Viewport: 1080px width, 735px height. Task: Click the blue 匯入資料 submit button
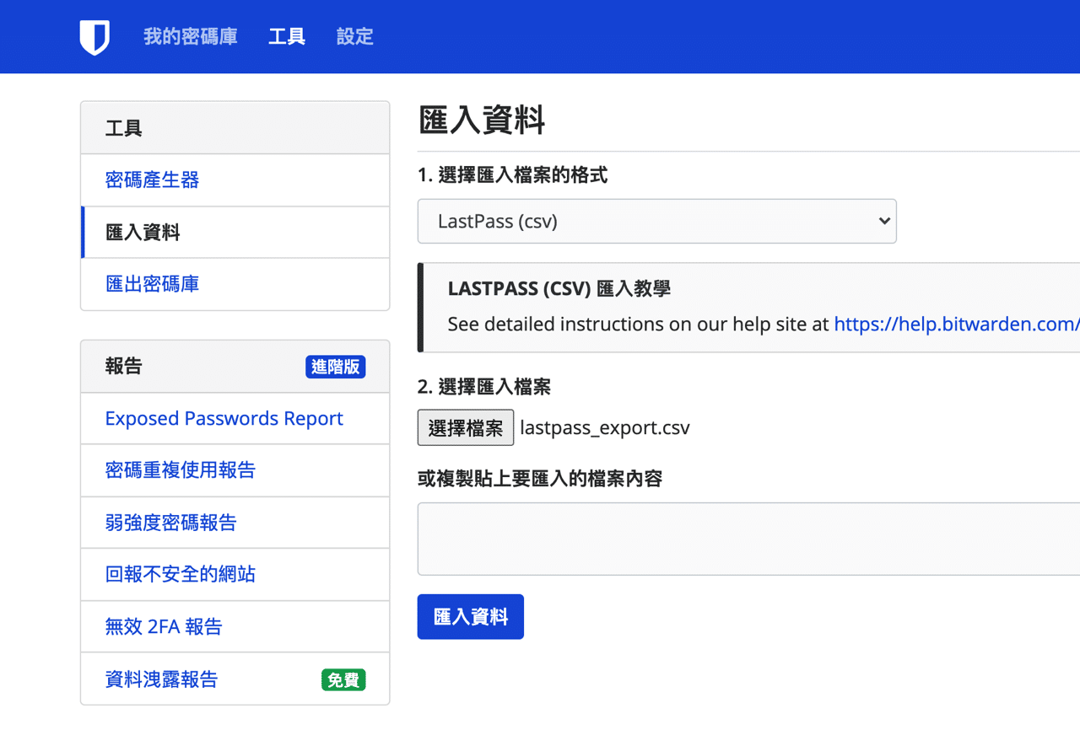(x=470, y=616)
